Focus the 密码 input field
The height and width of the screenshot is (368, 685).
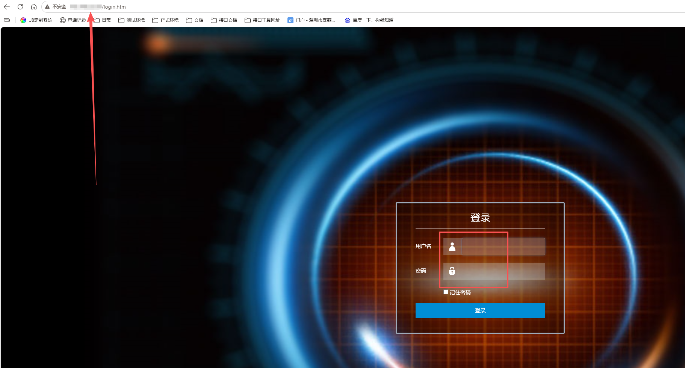(503, 271)
